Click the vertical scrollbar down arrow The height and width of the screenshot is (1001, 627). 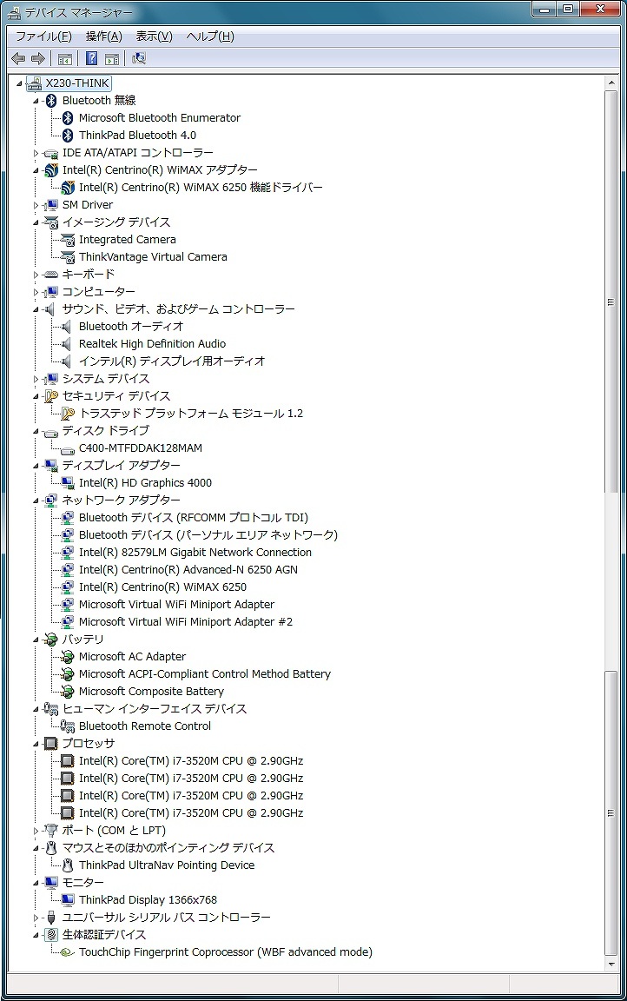click(x=611, y=964)
